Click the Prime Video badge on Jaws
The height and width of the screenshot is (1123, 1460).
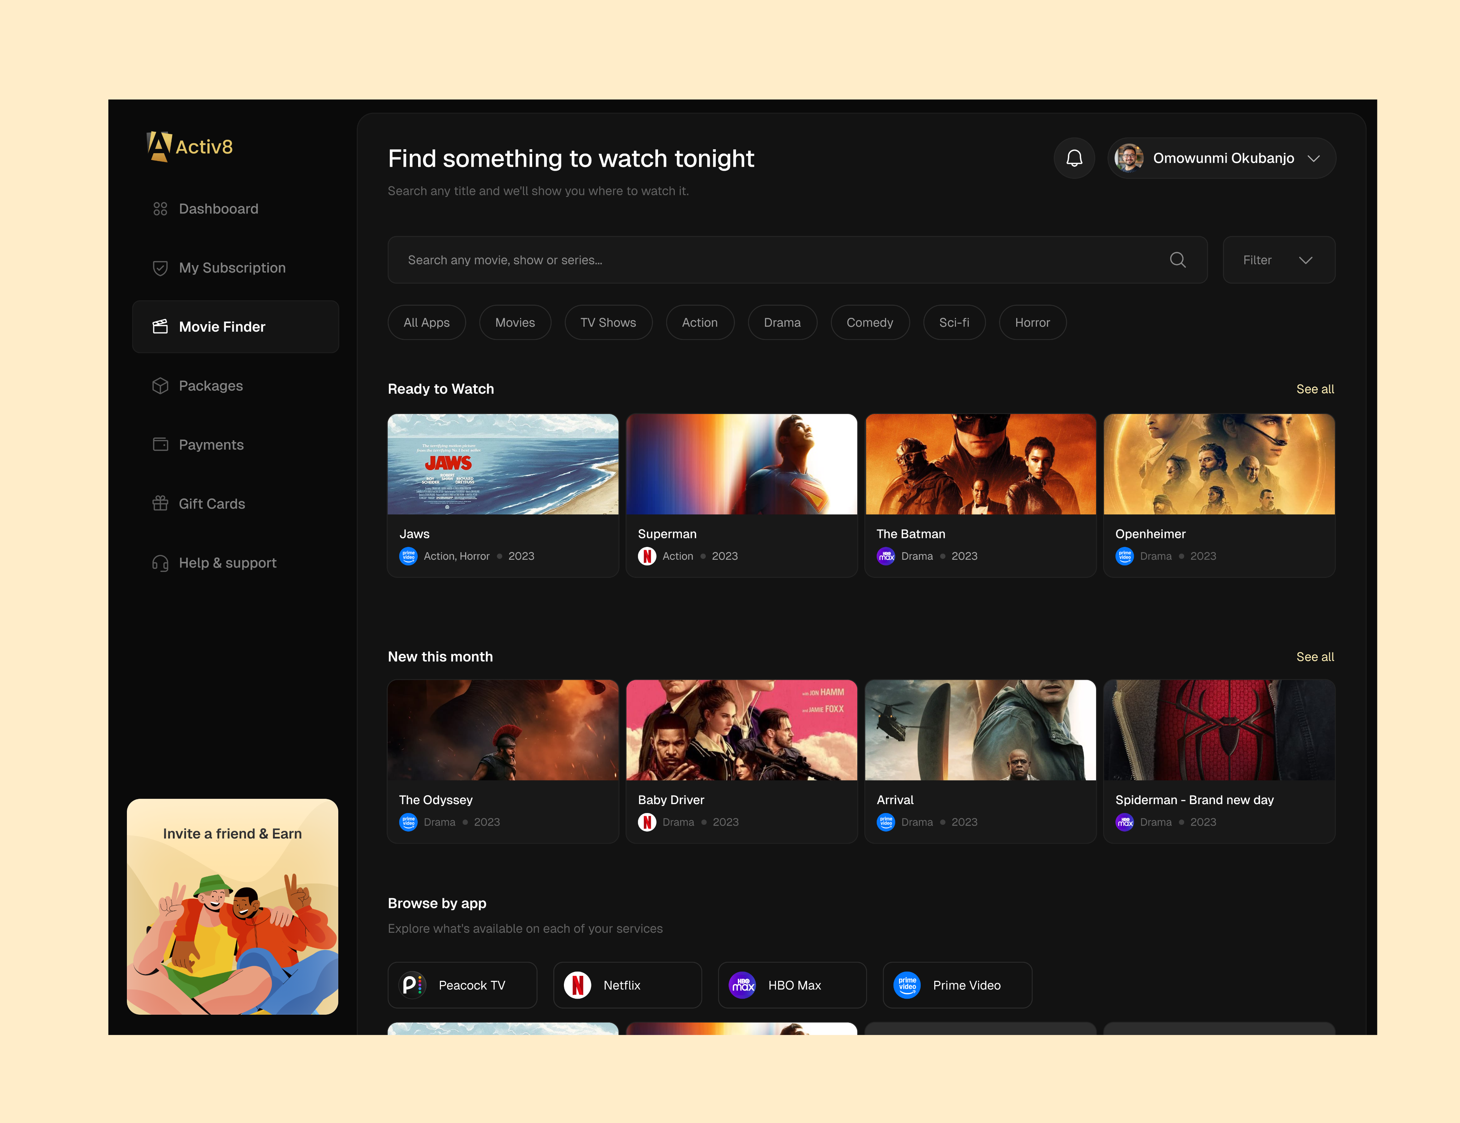[x=408, y=556]
